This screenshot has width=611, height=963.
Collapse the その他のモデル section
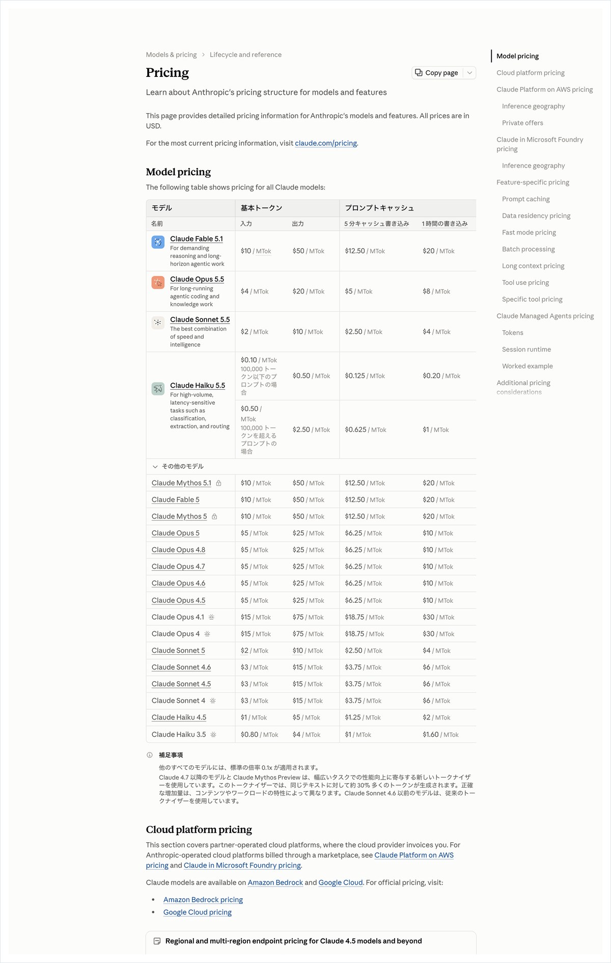(x=178, y=466)
